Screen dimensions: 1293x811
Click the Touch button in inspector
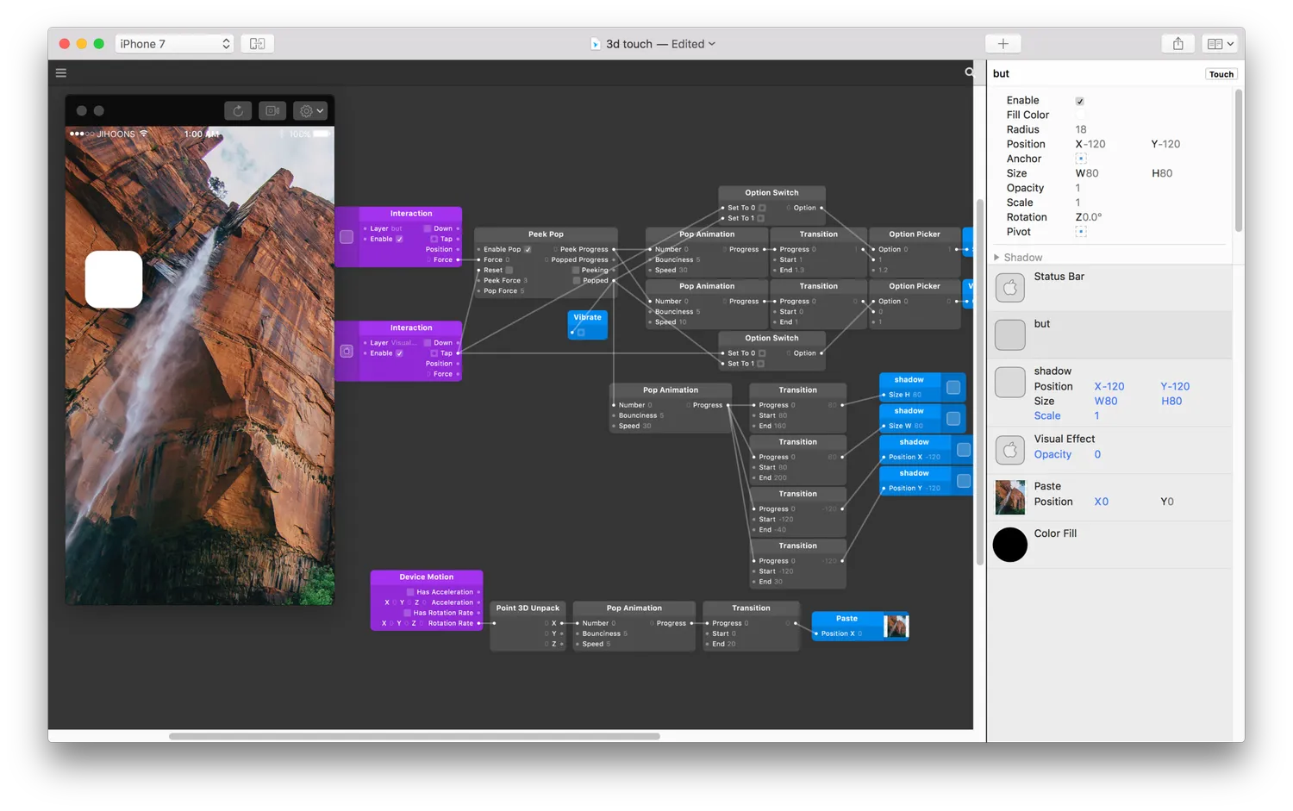coord(1221,74)
